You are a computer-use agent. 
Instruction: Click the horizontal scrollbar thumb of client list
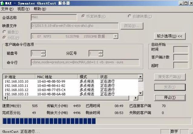tap(68, 98)
